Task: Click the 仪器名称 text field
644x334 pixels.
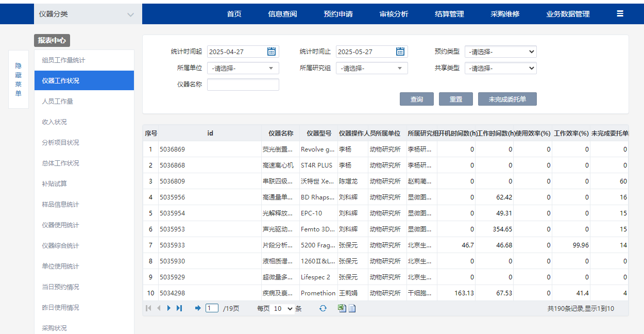Action: (x=243, y=85)
